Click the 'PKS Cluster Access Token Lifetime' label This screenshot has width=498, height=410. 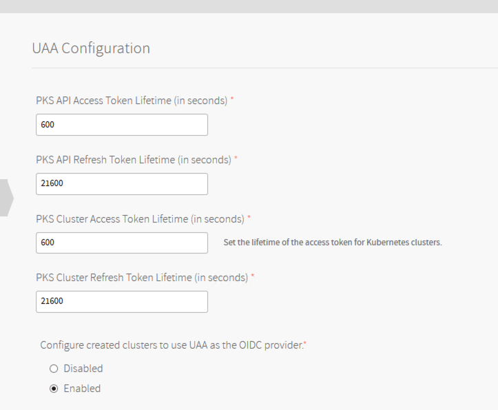point(140,219)
